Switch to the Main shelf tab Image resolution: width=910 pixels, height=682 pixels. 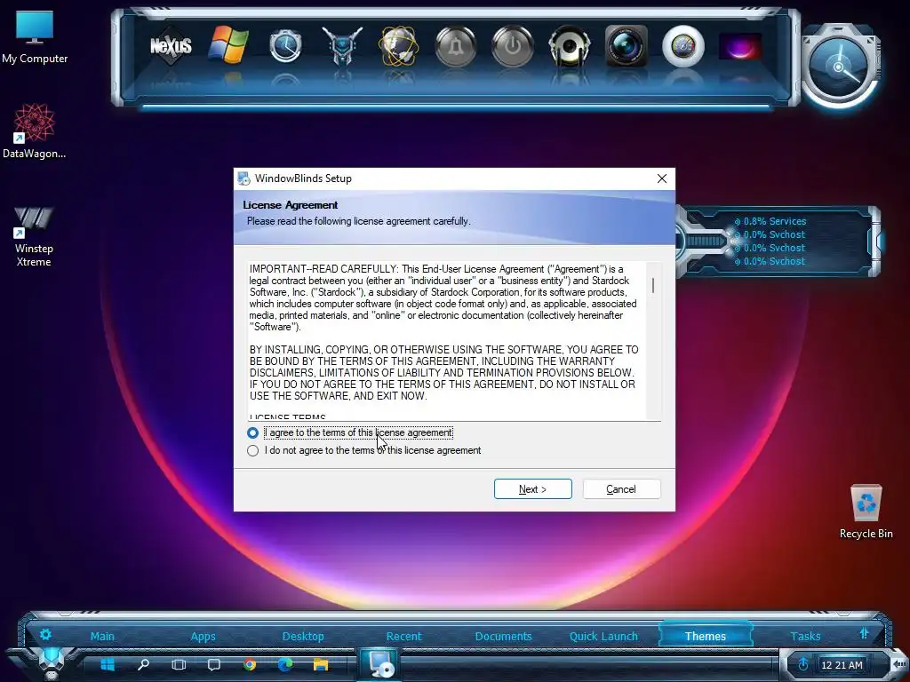point(102,636)
